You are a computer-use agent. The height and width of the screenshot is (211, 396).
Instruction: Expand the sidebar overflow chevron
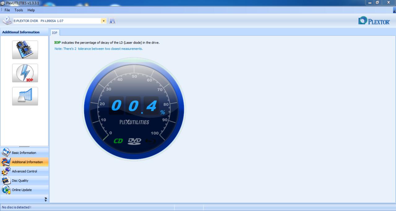(46, 199)
